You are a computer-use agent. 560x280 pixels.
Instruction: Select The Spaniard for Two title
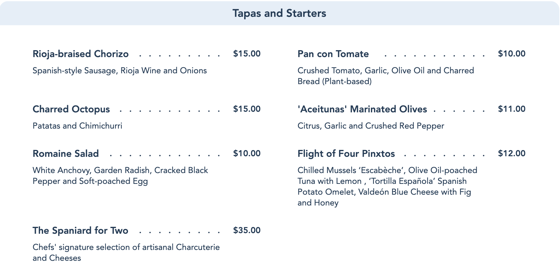[x=80, y=230]
